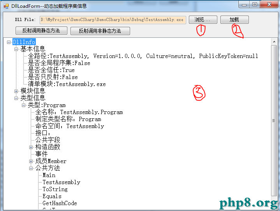
Task: Select the 命名空间: TestAssembly item
Action: [70, 126]
